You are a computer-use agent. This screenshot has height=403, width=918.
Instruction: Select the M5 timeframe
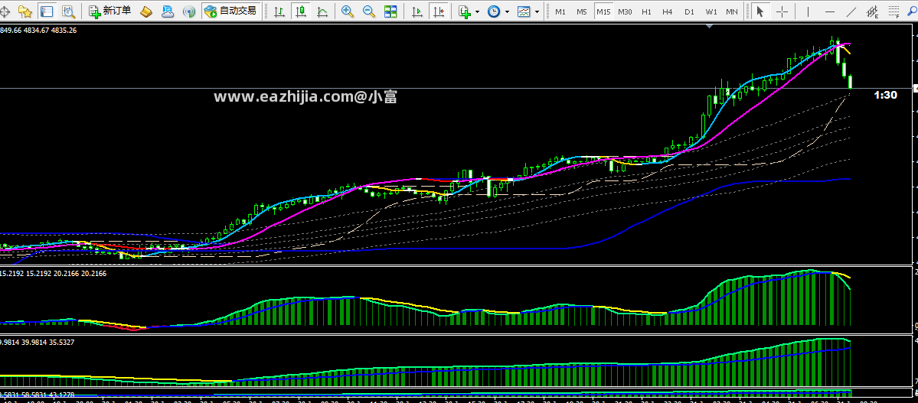click(581, 11)
